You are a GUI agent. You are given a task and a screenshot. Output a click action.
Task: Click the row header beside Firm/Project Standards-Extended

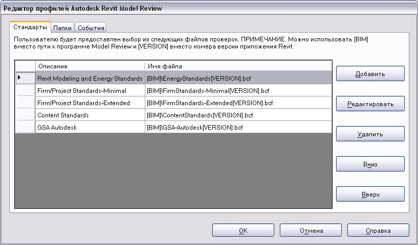pos(25,103)
